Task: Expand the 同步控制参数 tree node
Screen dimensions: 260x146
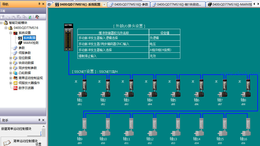Action: 11,68
